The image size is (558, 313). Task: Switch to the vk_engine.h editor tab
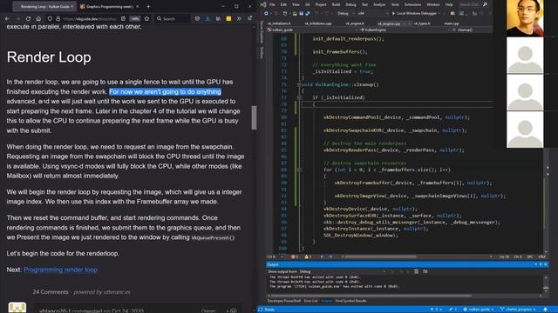click(x=355, y=23)
